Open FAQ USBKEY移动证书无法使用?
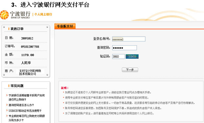Screen dimensions: 204x123 25,111
